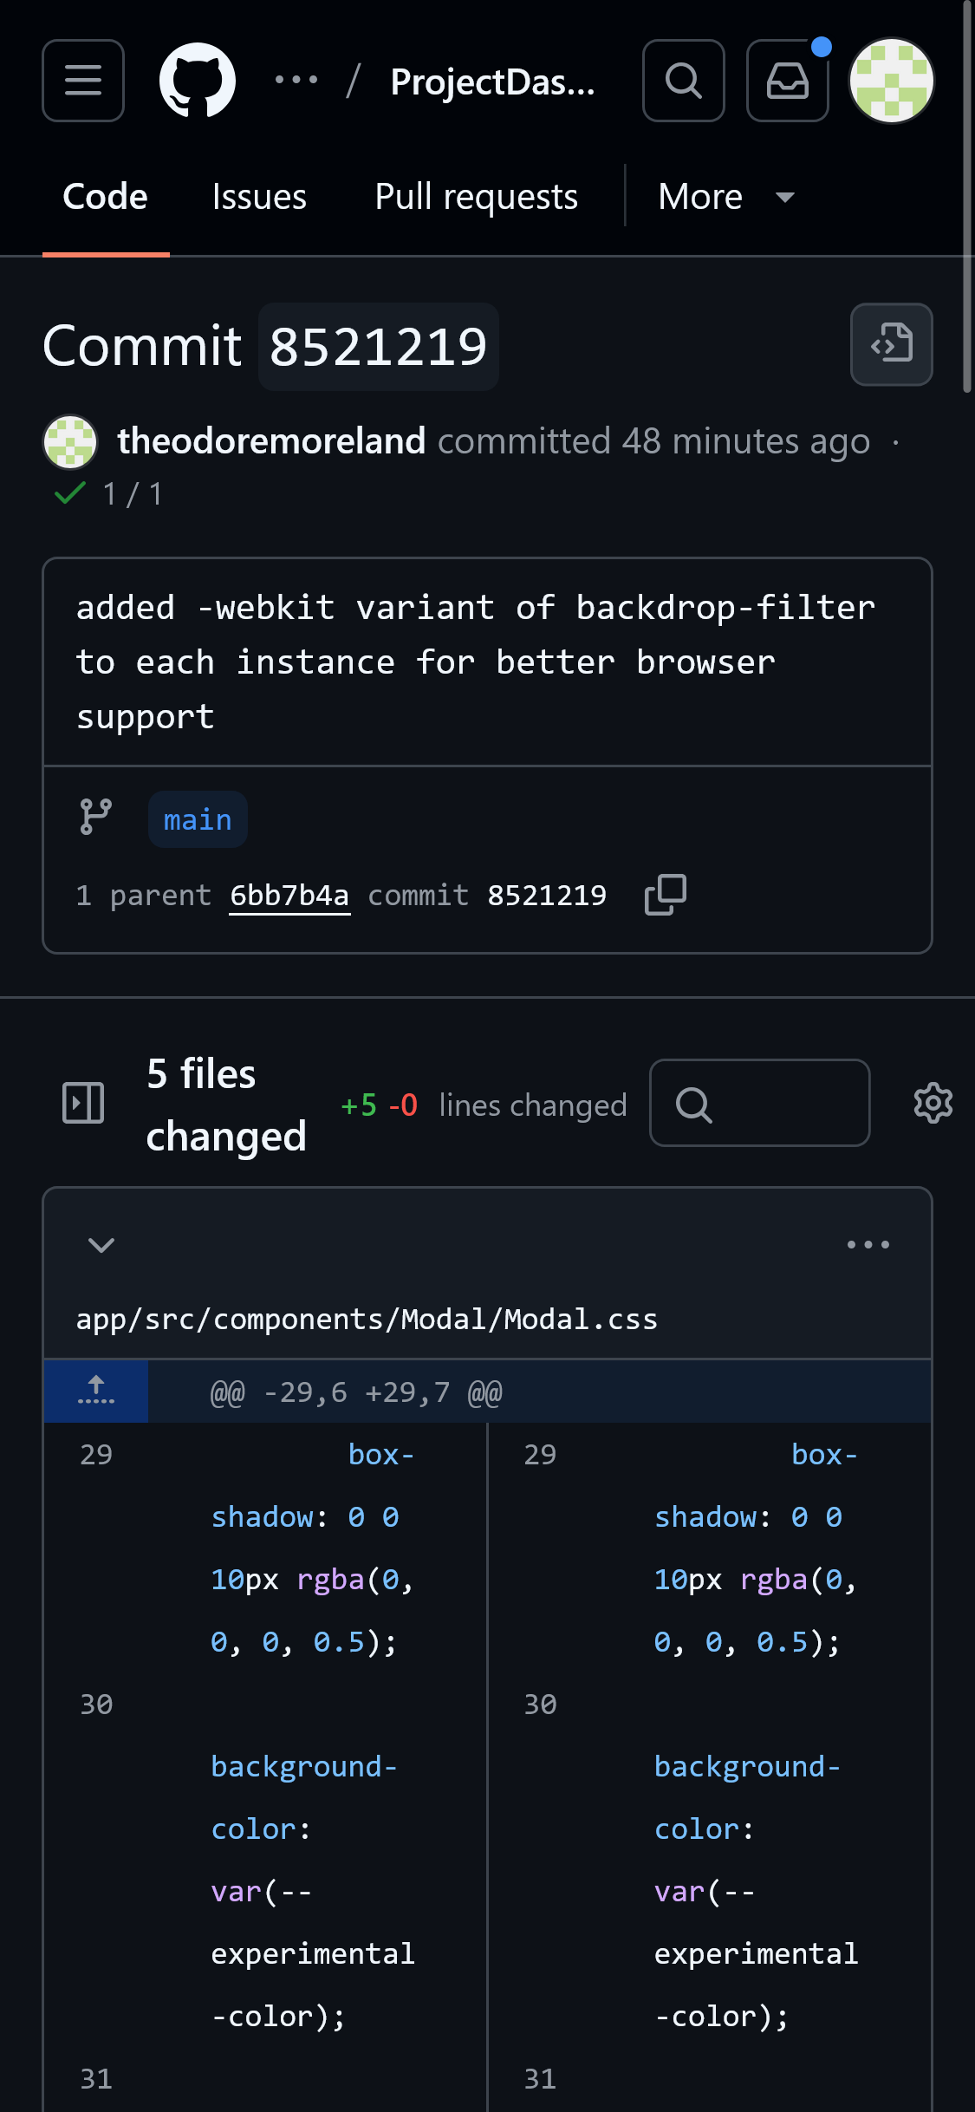Switch to the Issues tab
Screen dimensions: 975x2112
259,198
